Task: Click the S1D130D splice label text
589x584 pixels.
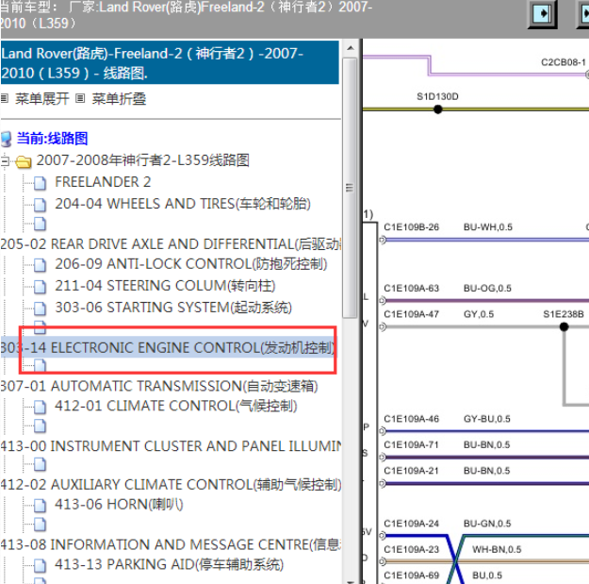Action: pos(437,96)
